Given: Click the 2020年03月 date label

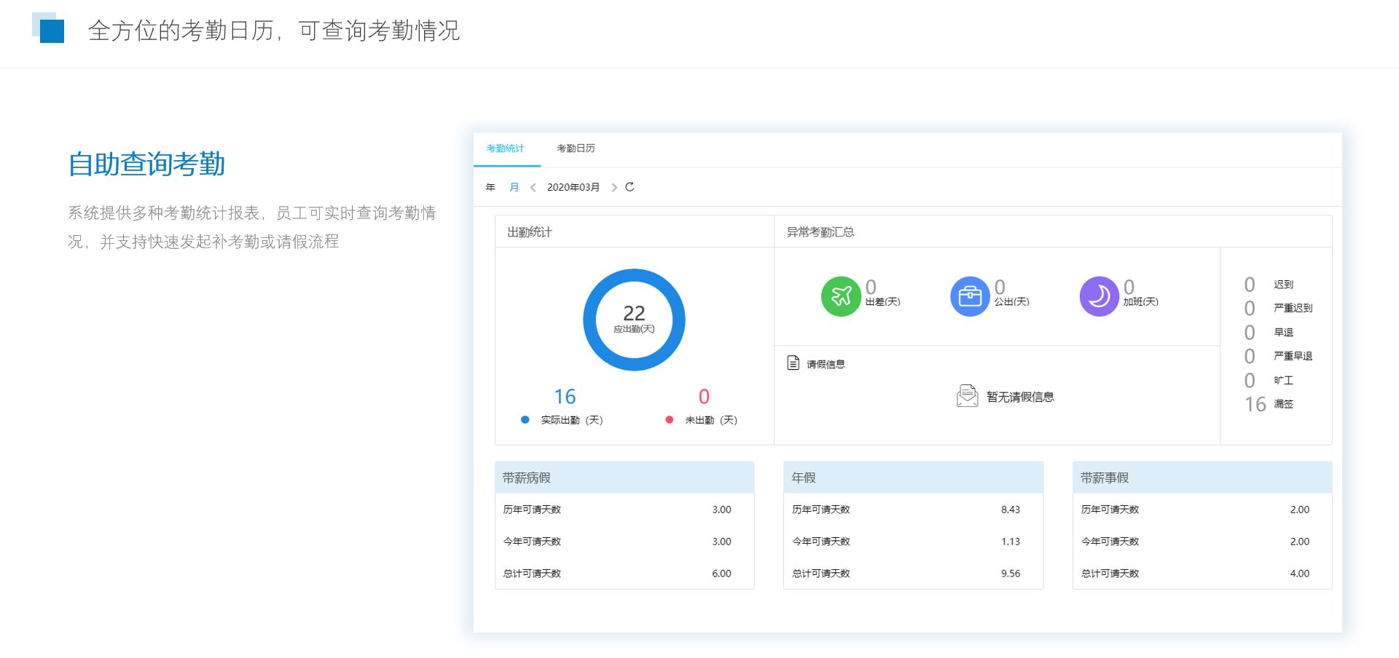Looking at the screenshot, I should pyautogui.click(x=573, y=188).
